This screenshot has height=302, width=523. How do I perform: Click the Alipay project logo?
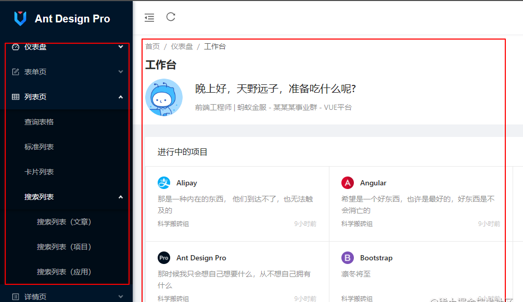tap(164, 183)
